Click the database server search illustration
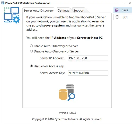134x125 pixels. click(x=67, y=93)
